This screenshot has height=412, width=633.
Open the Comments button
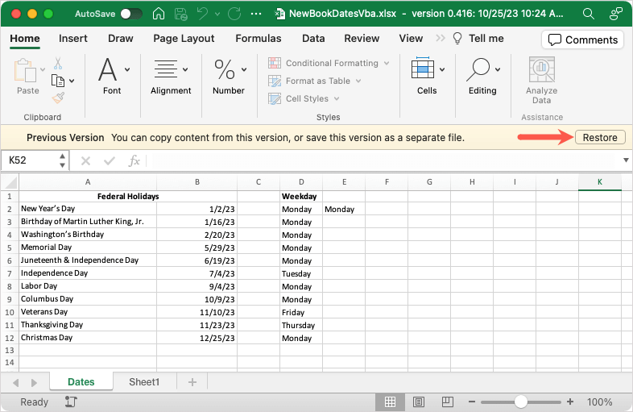pyautogui.click(x=582, y=40)
